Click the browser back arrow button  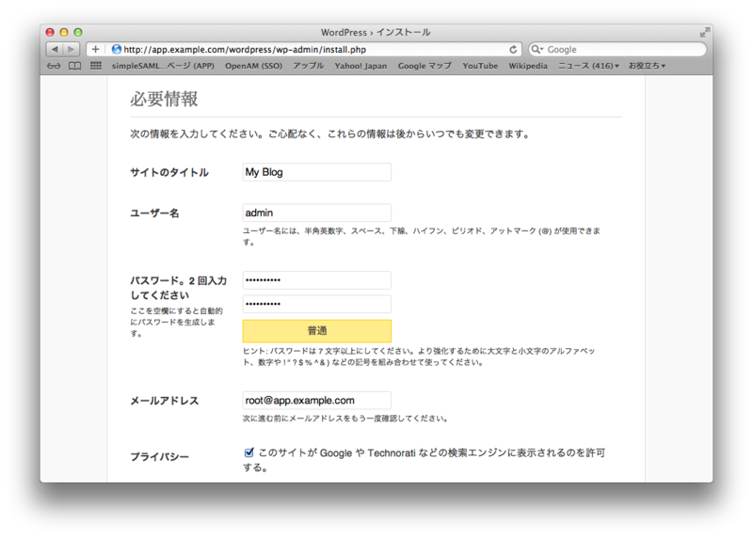[x=55, y=49]
